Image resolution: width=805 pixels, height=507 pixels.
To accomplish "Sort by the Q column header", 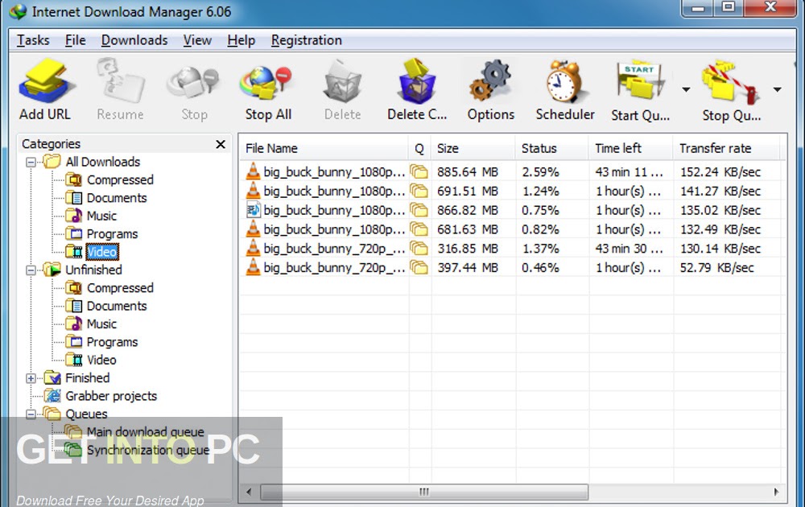I will tap(419, 148).
